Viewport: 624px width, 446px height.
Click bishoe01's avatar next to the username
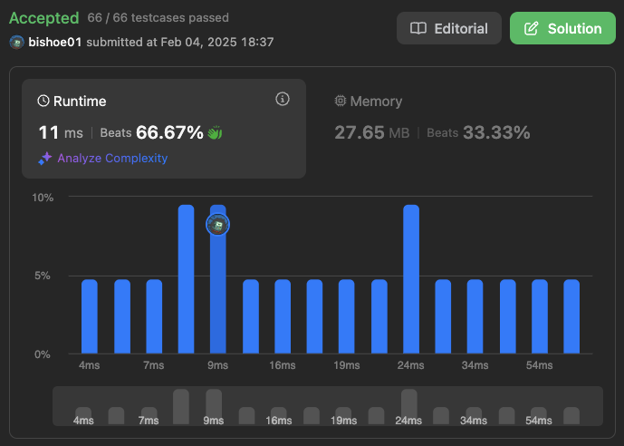coord(16,43)
